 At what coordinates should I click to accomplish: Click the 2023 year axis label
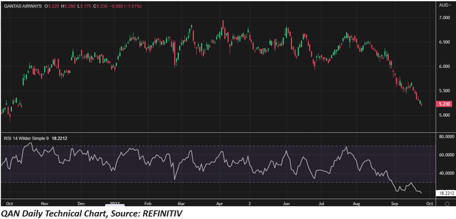point(115,203)
